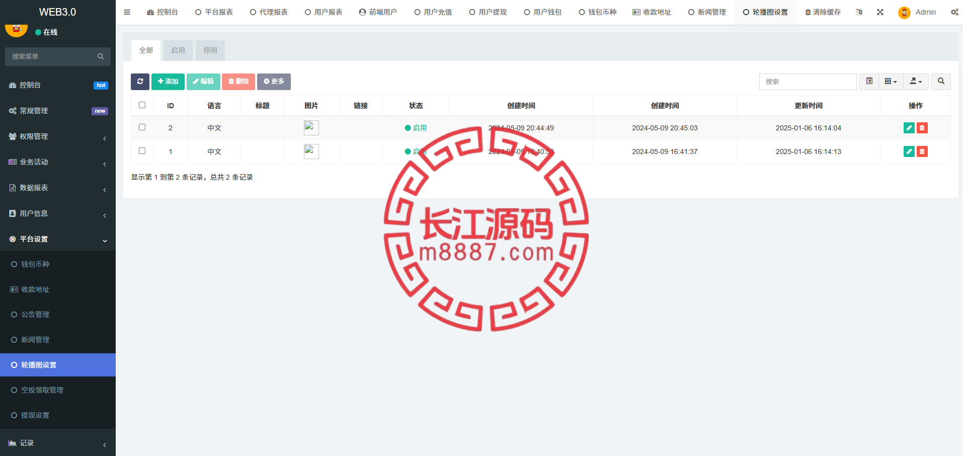Switch to the 停用 filter tab
Image resolution: width=963 pixels, height=456 pixels.
(210, 50)
